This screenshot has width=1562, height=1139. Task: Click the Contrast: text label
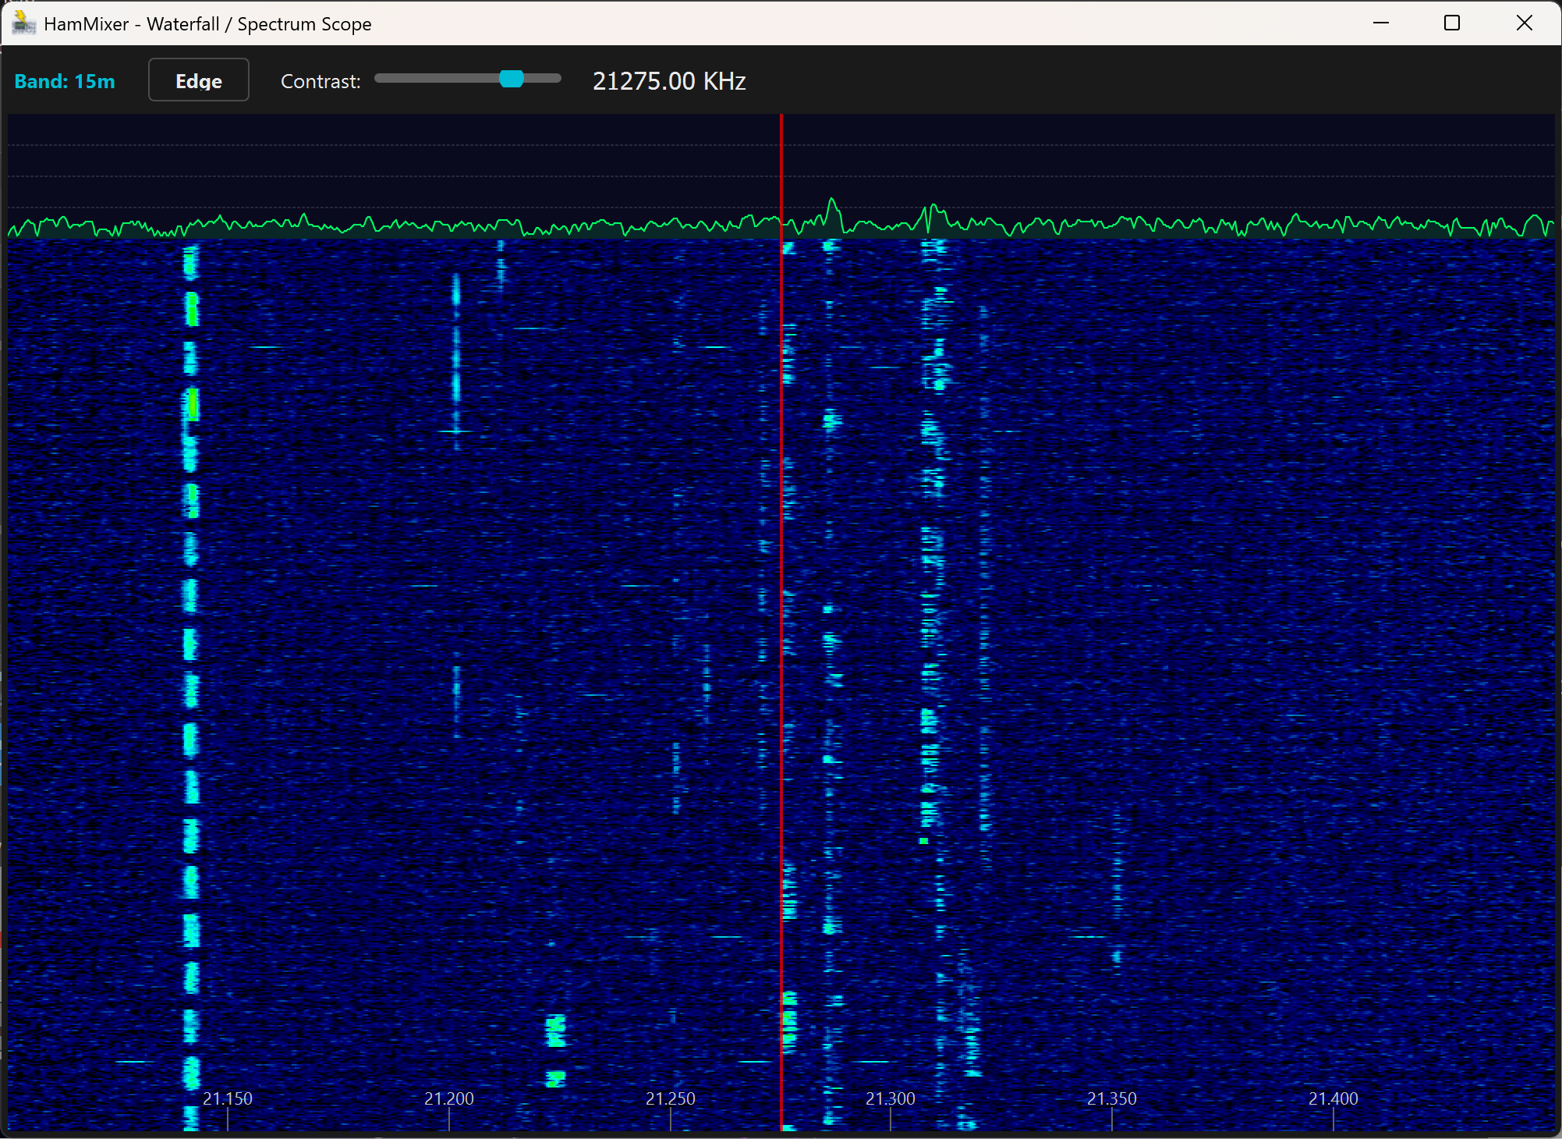point(320,80)
